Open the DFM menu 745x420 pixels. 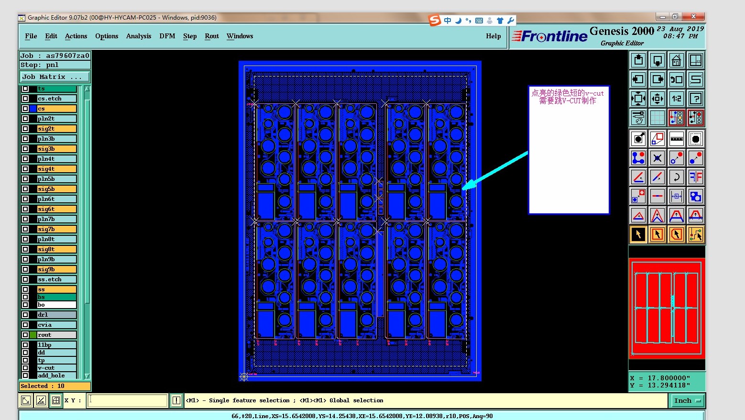[x=167, y=36]
